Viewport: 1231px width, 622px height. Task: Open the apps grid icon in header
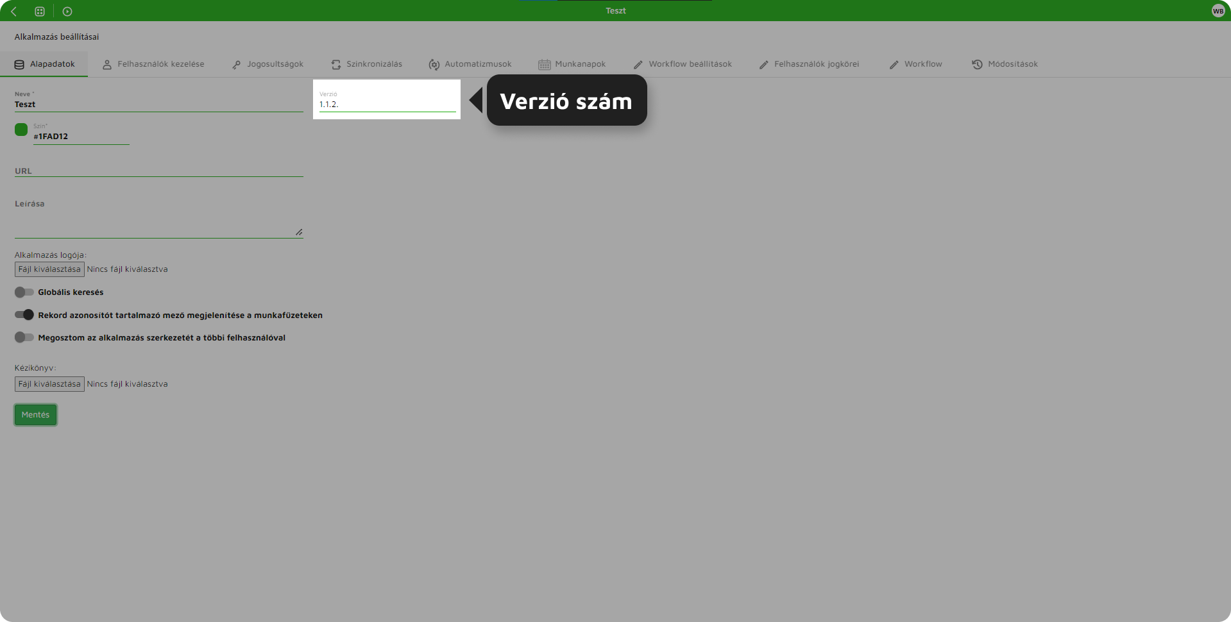(x=40, y=12)
